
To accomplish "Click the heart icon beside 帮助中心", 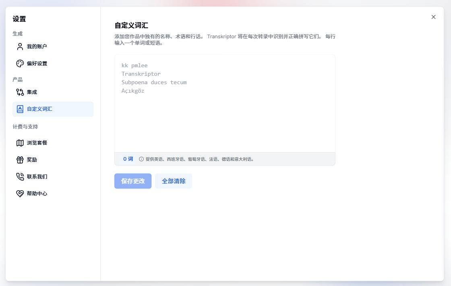I will (x=20, y=194).
